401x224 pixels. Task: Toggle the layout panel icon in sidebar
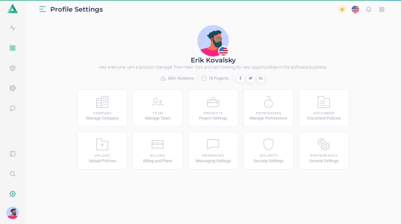[x=13, y=154]
